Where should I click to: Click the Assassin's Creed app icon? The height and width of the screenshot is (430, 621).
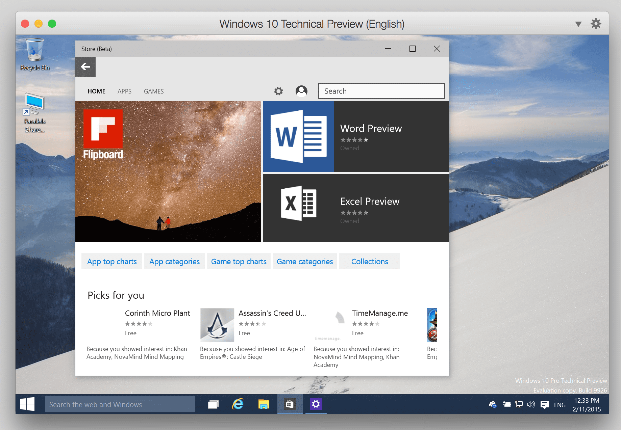217,325
